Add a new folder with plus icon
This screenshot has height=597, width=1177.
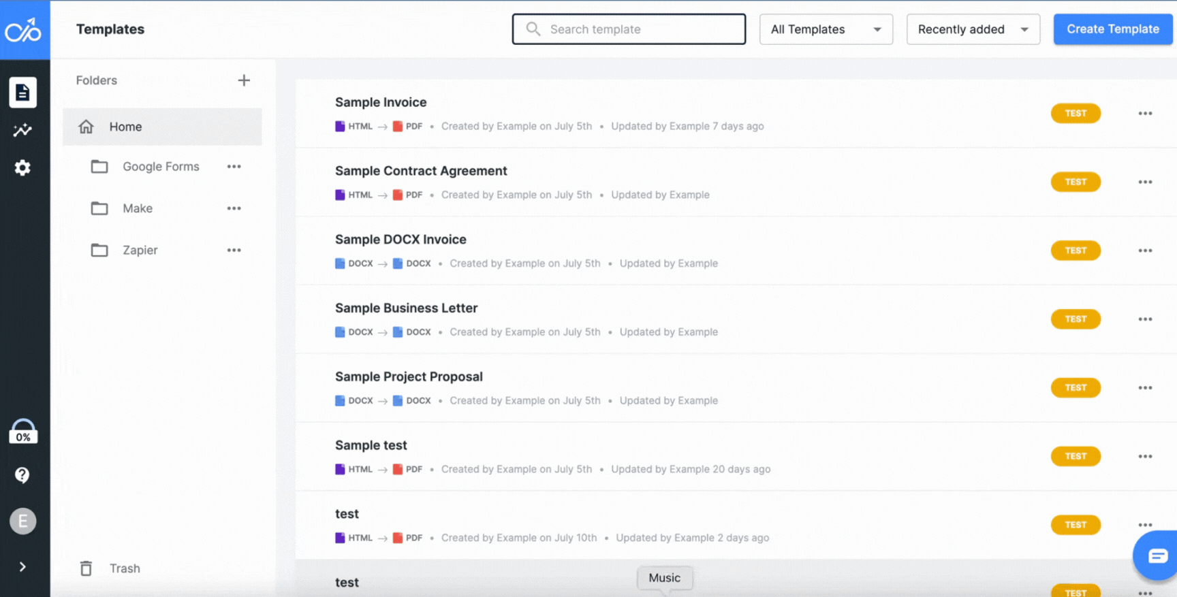point(244,80)
